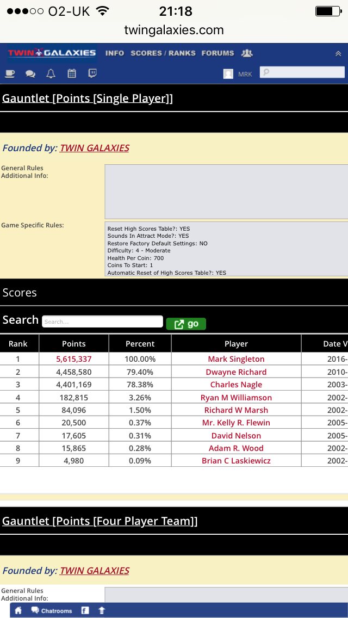Sort by Points column header

tap(74, 344)
